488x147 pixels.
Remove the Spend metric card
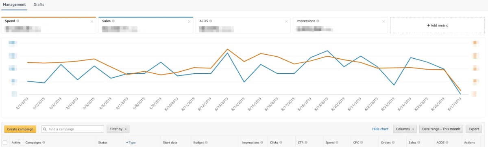[92, 21]
